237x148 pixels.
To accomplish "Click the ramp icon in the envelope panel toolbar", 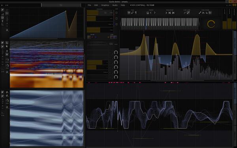I will tap(2, 14).
